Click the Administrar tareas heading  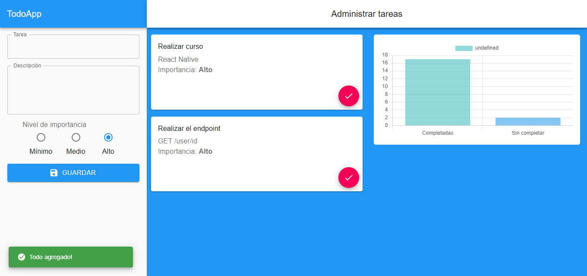pyautogui.click(x=366, y=14)
